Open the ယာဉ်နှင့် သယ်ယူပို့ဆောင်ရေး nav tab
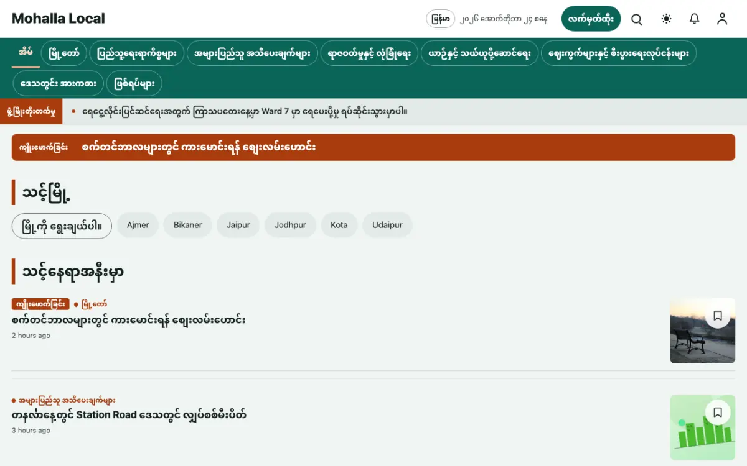 click(x=479, y=53)
